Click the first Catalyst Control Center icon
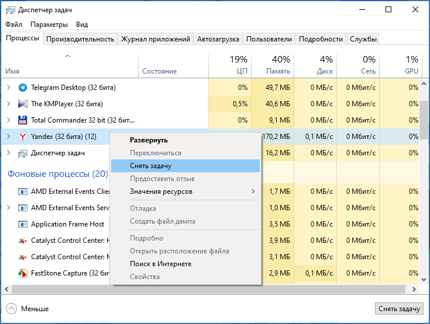Image resolution: width=430 pixels, height=324 pixels. [x=23, y=241]
